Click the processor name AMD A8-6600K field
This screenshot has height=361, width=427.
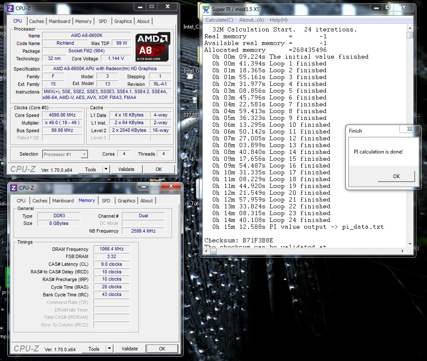click(87, 35)
